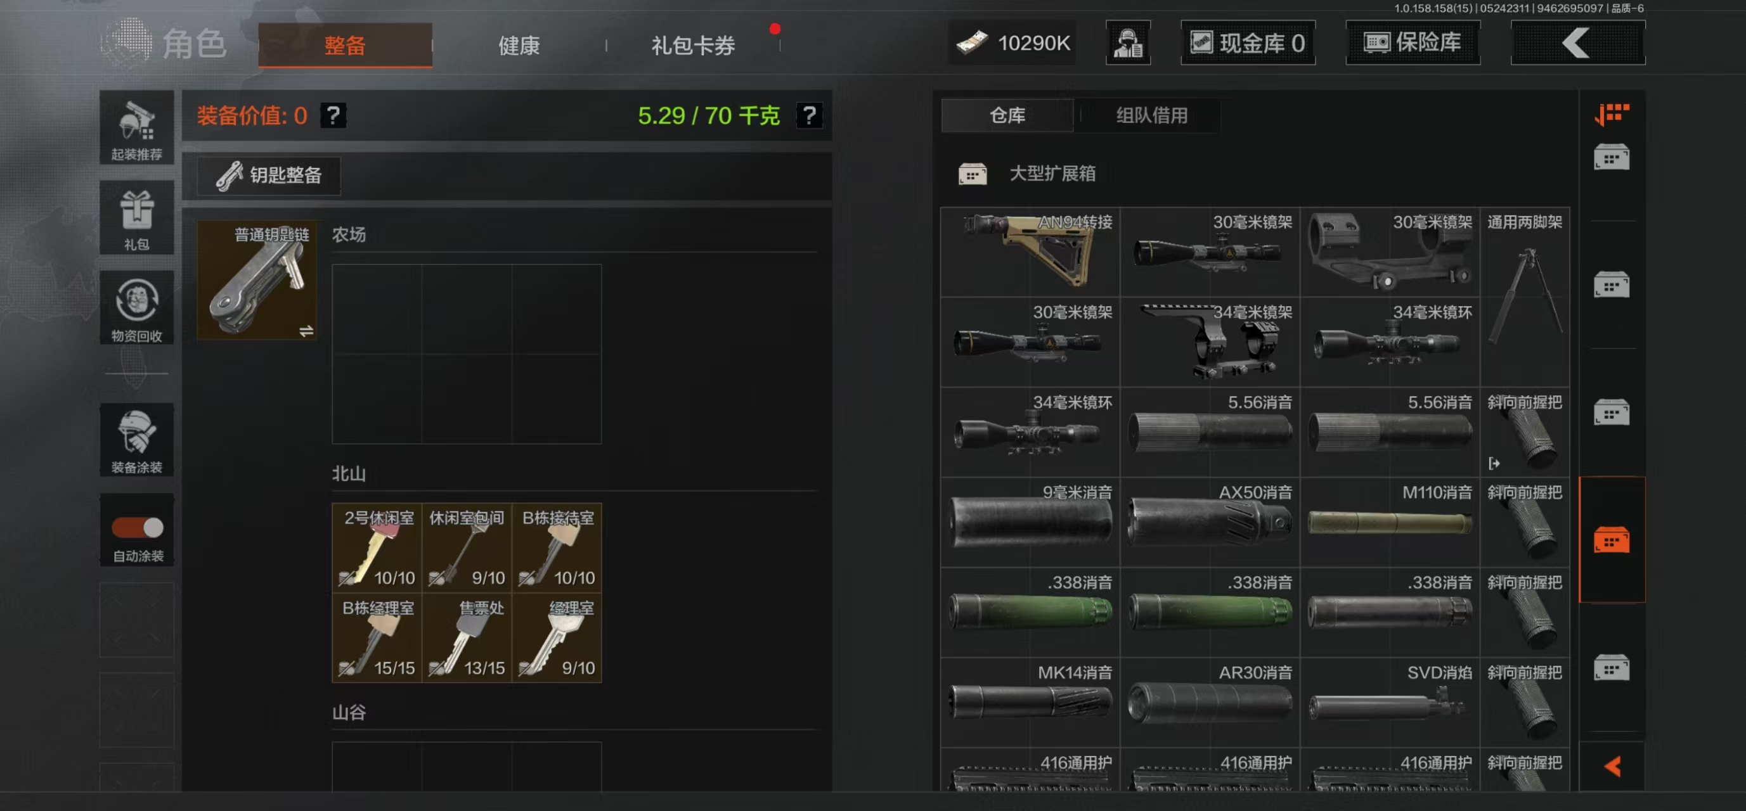Switch to the 健康 tab
This screenshot has height=811, width=1746.
click(519, 46)
